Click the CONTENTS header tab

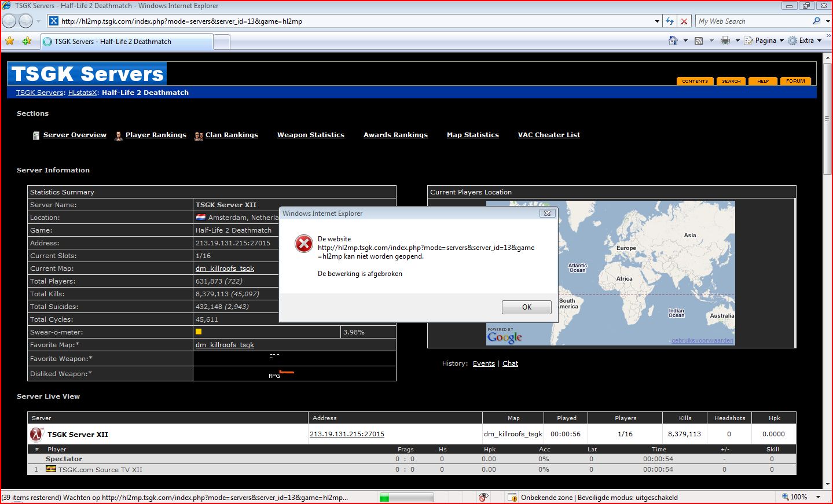(x=695, y=81)
